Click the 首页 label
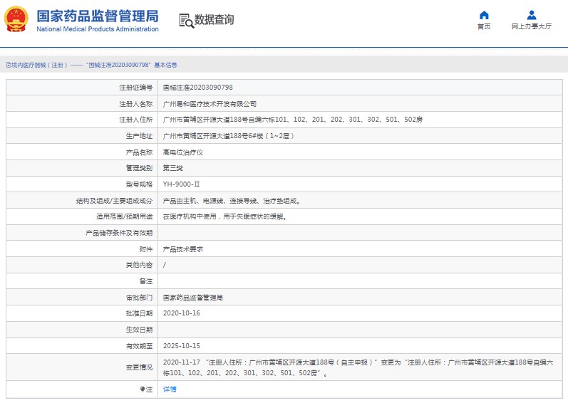This screenshot has width=568, height=403. [484, 26]
